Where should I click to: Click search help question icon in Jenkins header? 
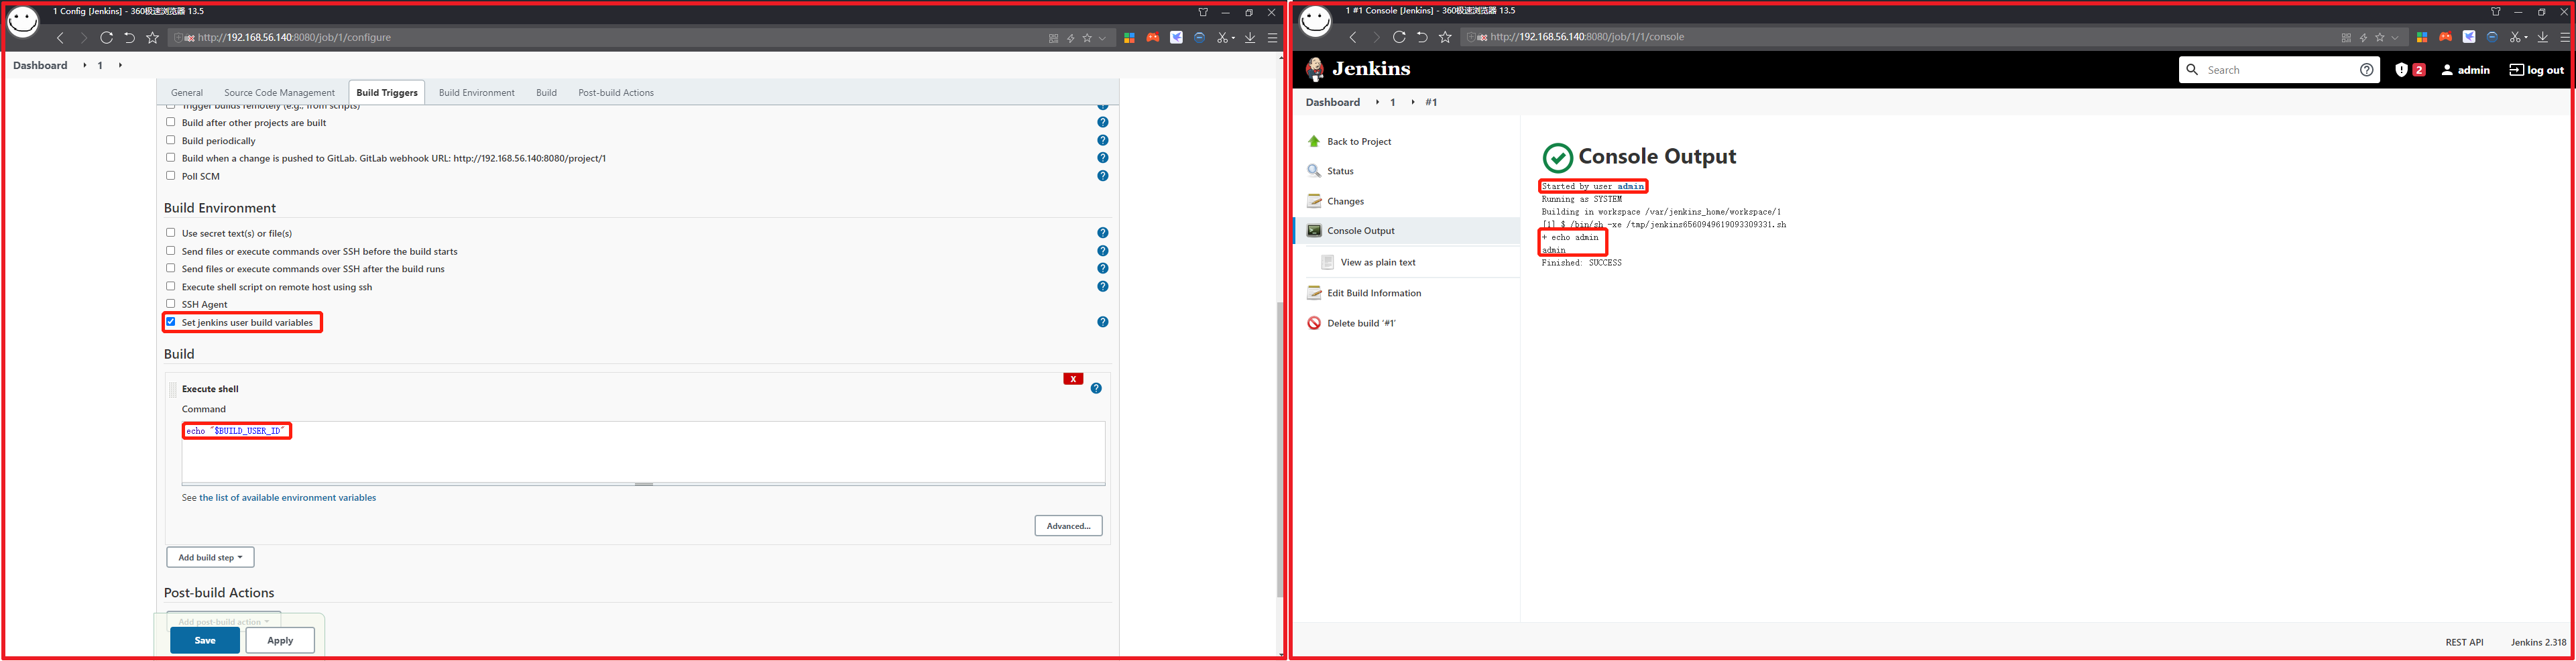point(2366,70)
